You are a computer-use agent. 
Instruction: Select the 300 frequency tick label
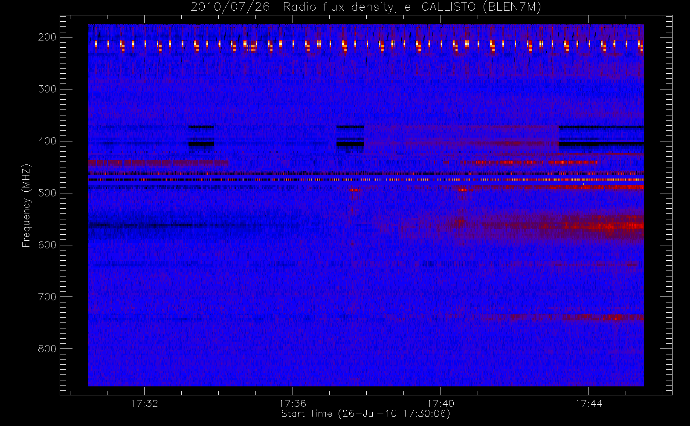point(47,89)
